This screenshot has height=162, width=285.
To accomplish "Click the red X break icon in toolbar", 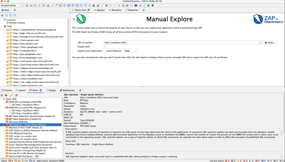I will (x=123, y=6).
